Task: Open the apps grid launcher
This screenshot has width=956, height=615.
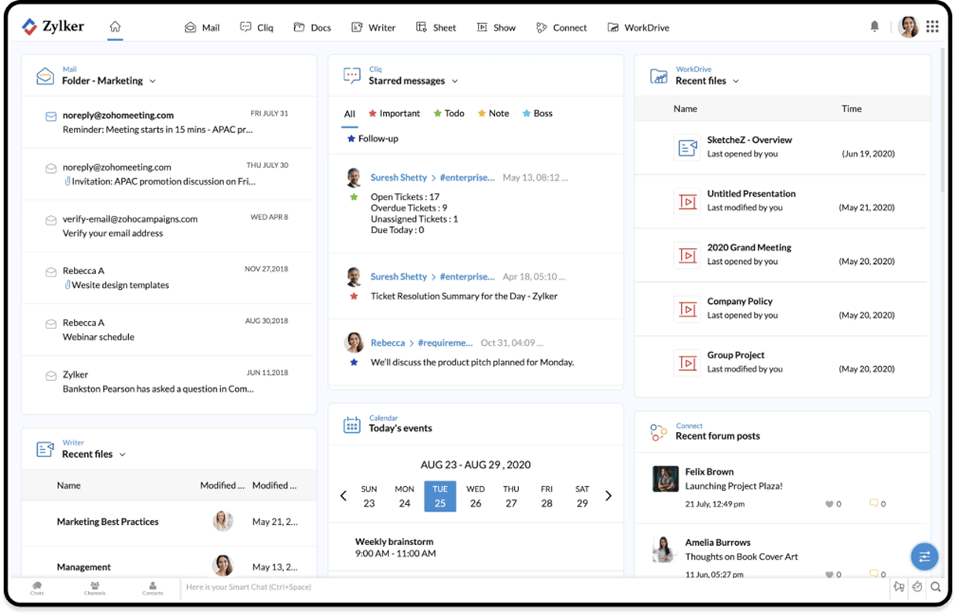Action: pos(932,27)
